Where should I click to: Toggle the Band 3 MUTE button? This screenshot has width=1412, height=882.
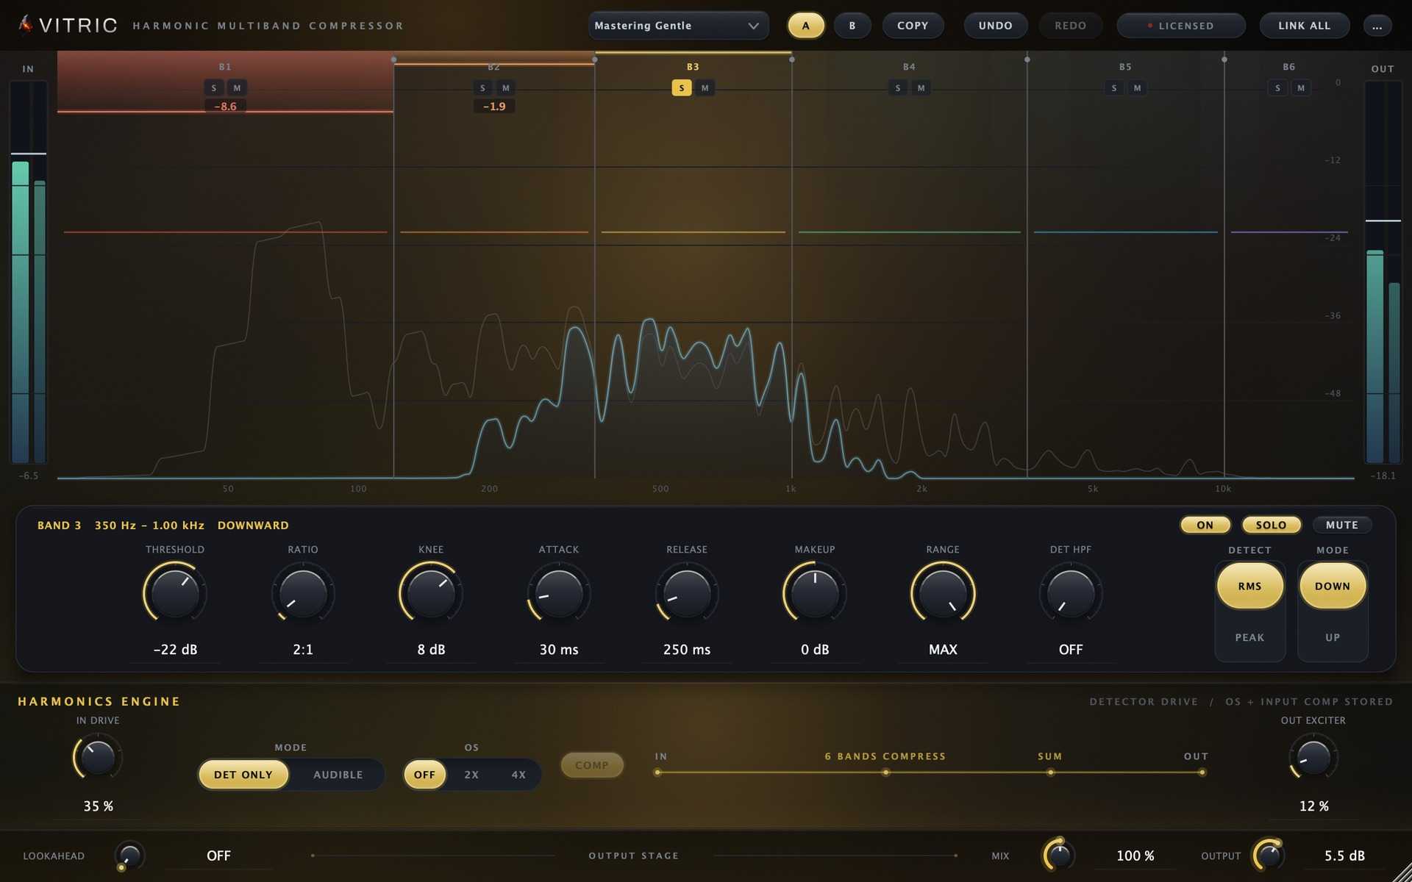1342,525
